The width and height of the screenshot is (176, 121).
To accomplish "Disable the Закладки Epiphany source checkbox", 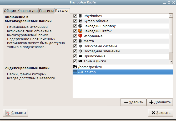I will pos(75,26).
